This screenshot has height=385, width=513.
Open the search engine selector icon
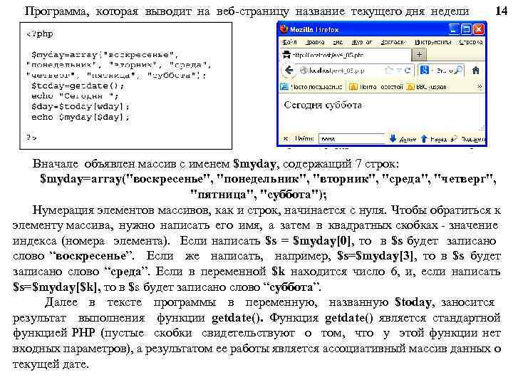click(425, 70)
